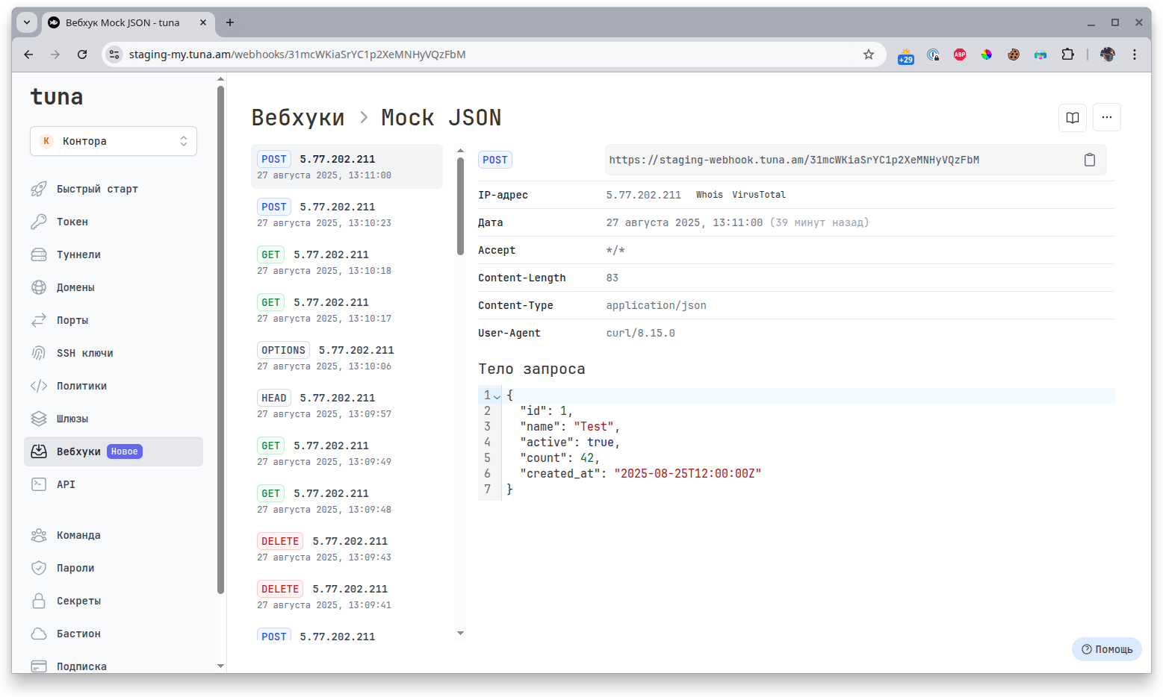Open the browser extensions puzzle icon

coord(1067,54)
